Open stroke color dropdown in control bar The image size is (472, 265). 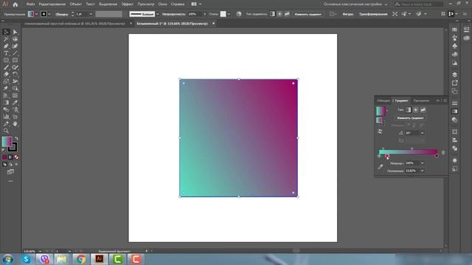49,14
